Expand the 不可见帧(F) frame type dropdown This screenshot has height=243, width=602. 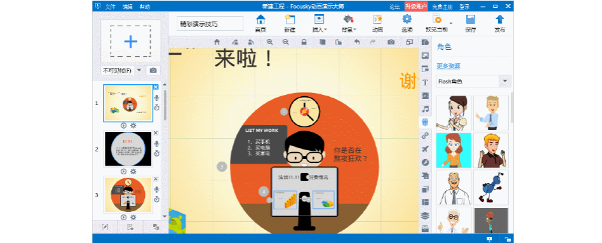[139, 70]
